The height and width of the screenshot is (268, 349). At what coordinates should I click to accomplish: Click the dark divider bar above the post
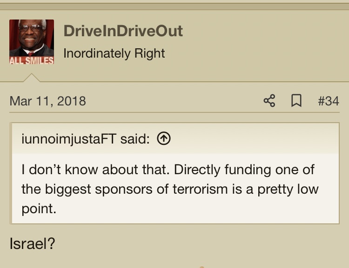point(174,7)
